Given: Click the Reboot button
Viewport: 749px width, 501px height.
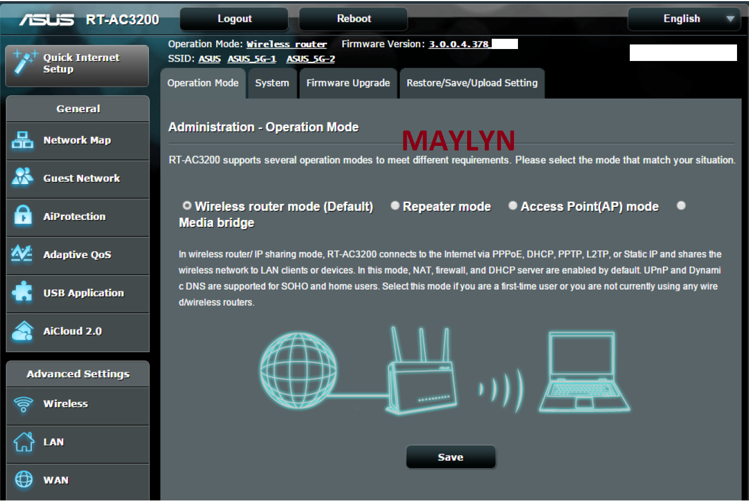Looking at the screenshot, I should pos(353,19).
